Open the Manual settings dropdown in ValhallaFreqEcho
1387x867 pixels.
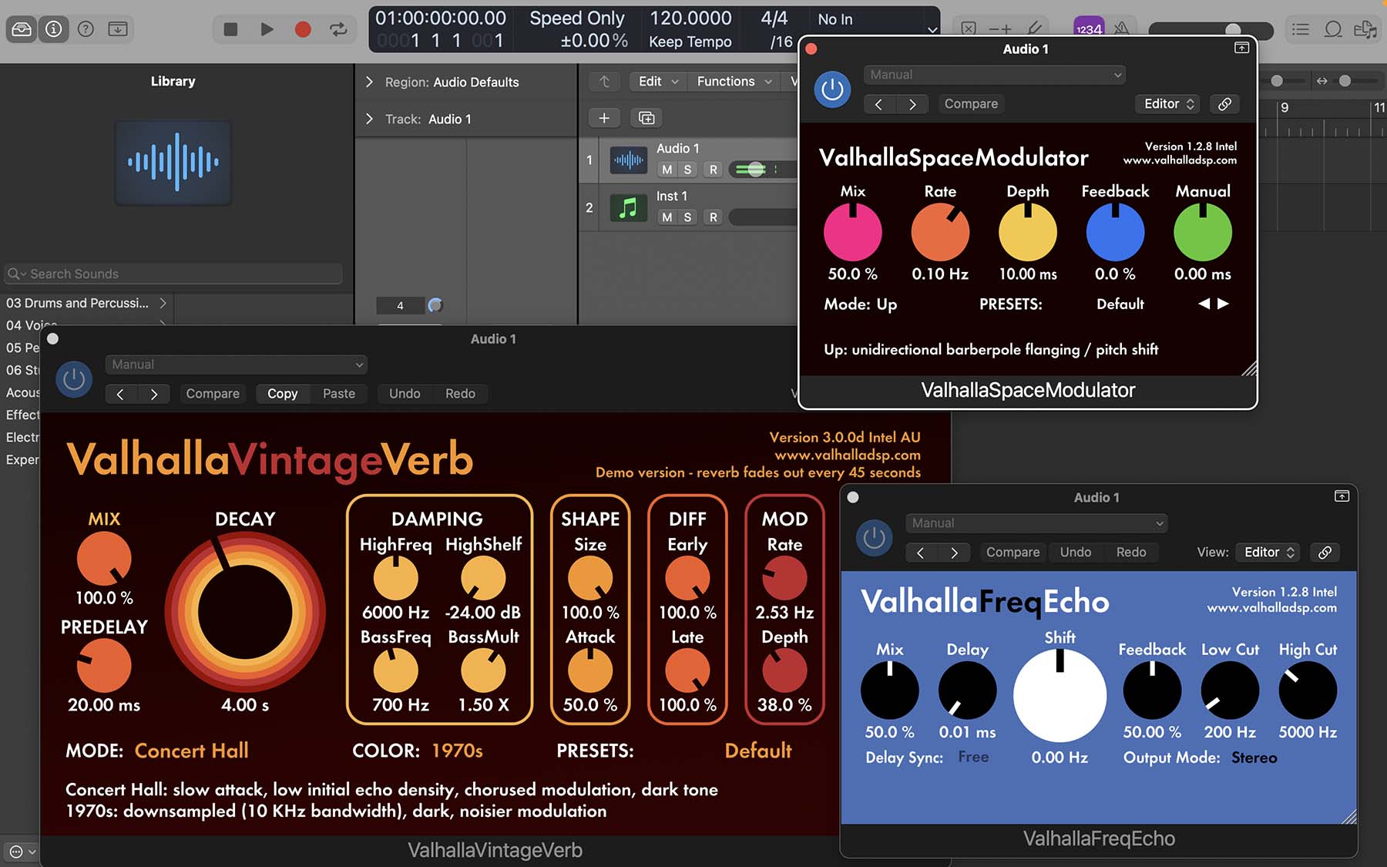tap(1036, 523)
